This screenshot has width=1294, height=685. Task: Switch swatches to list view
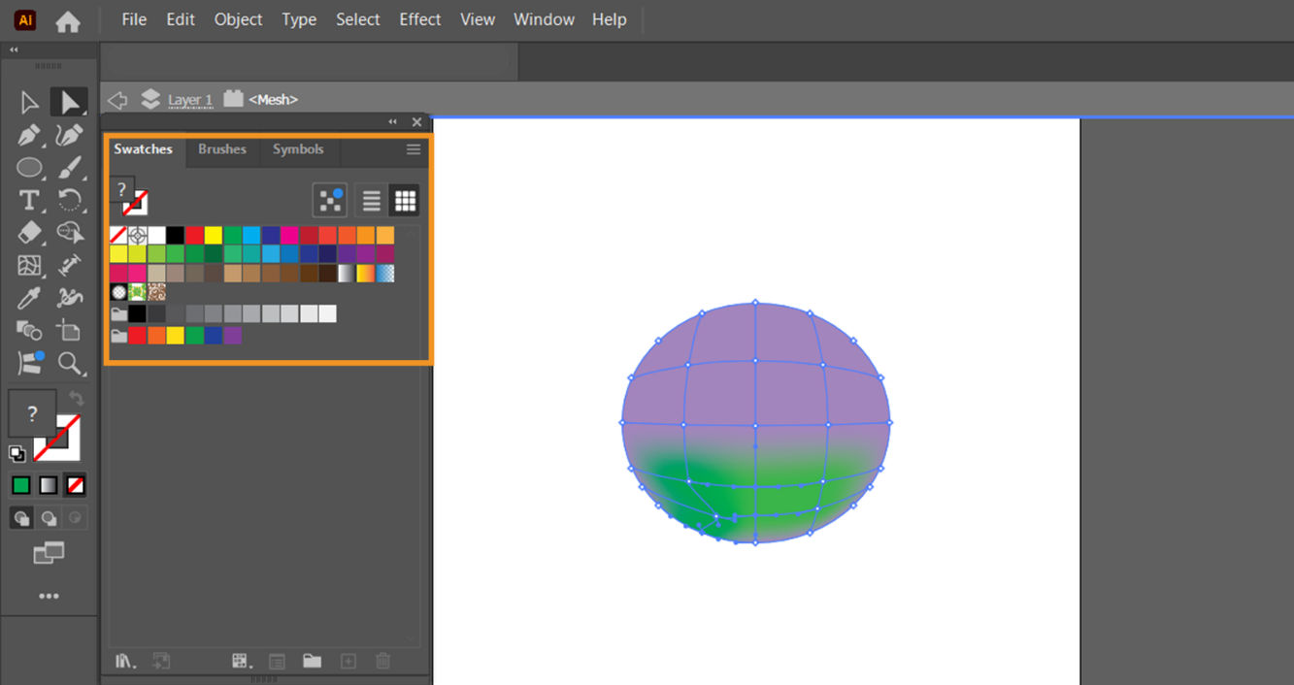click(x=371, y=201)
